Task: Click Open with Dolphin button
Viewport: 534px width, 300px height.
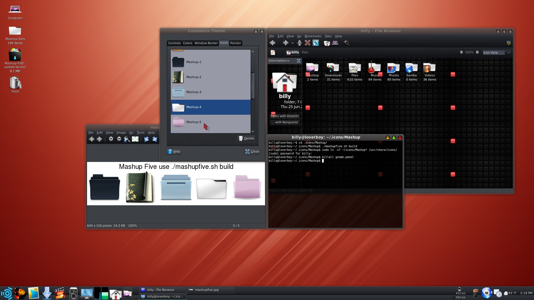Action: 285,116
